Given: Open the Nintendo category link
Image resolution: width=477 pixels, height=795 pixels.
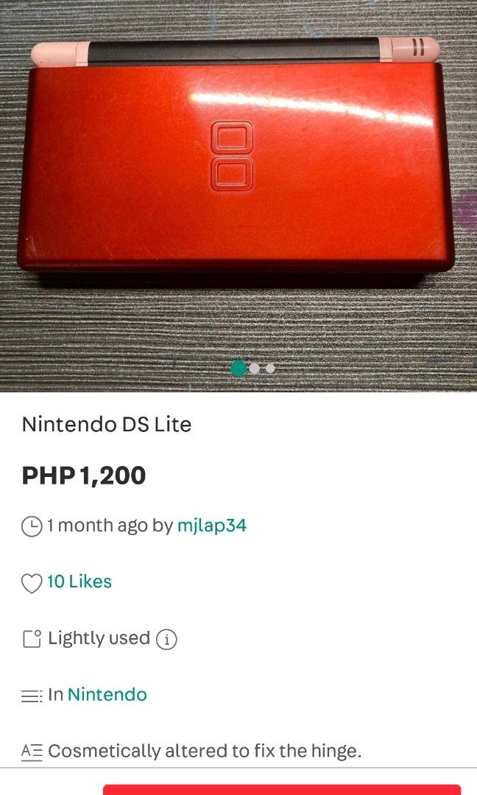Looking at the screenshot, I should 107,695.
